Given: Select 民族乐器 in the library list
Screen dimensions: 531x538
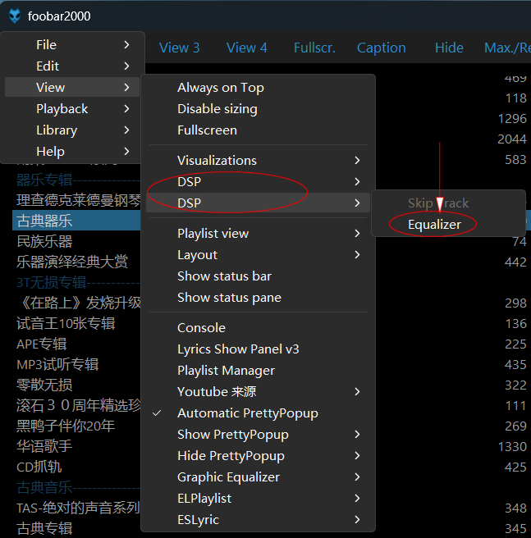Looking at the screenshot, I should 44,241.
